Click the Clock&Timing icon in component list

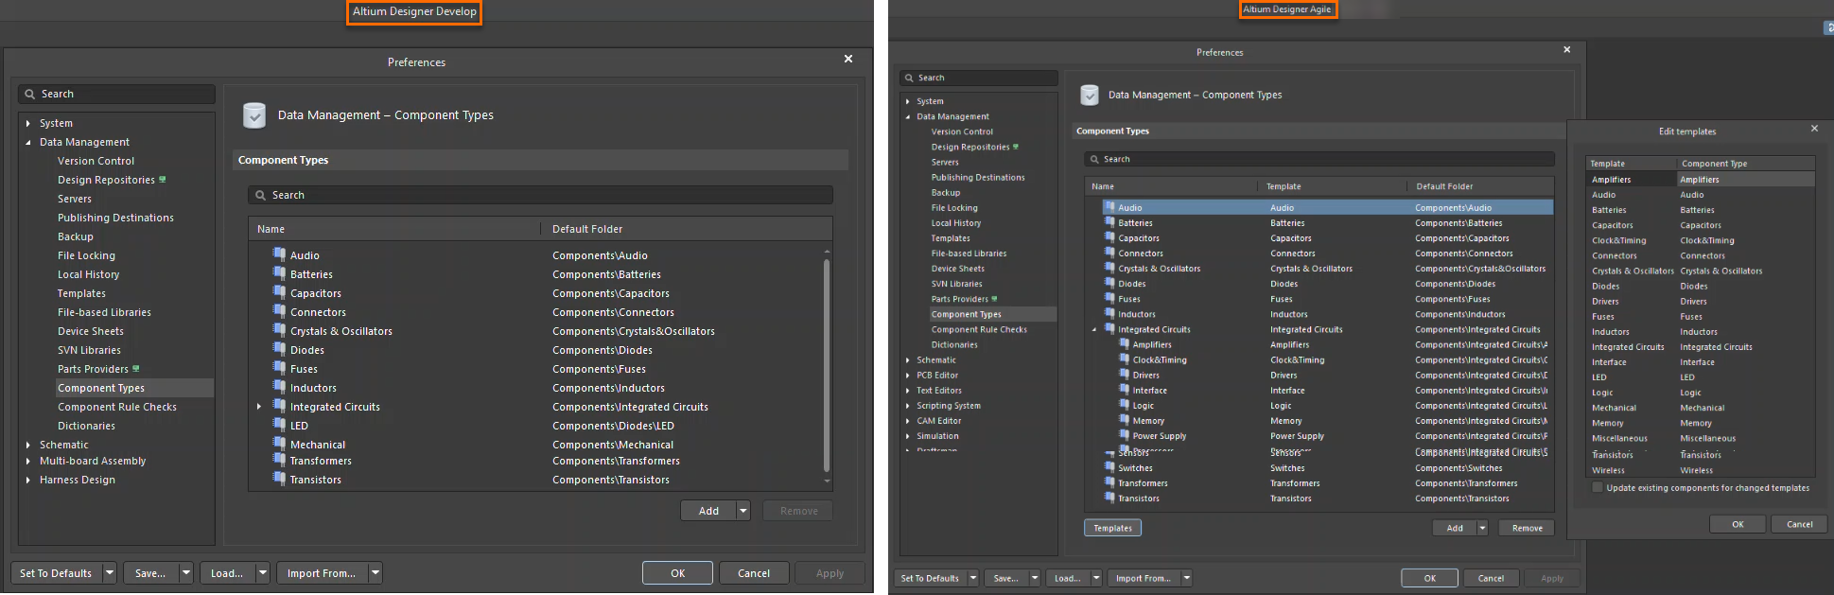pos(1125,359)
